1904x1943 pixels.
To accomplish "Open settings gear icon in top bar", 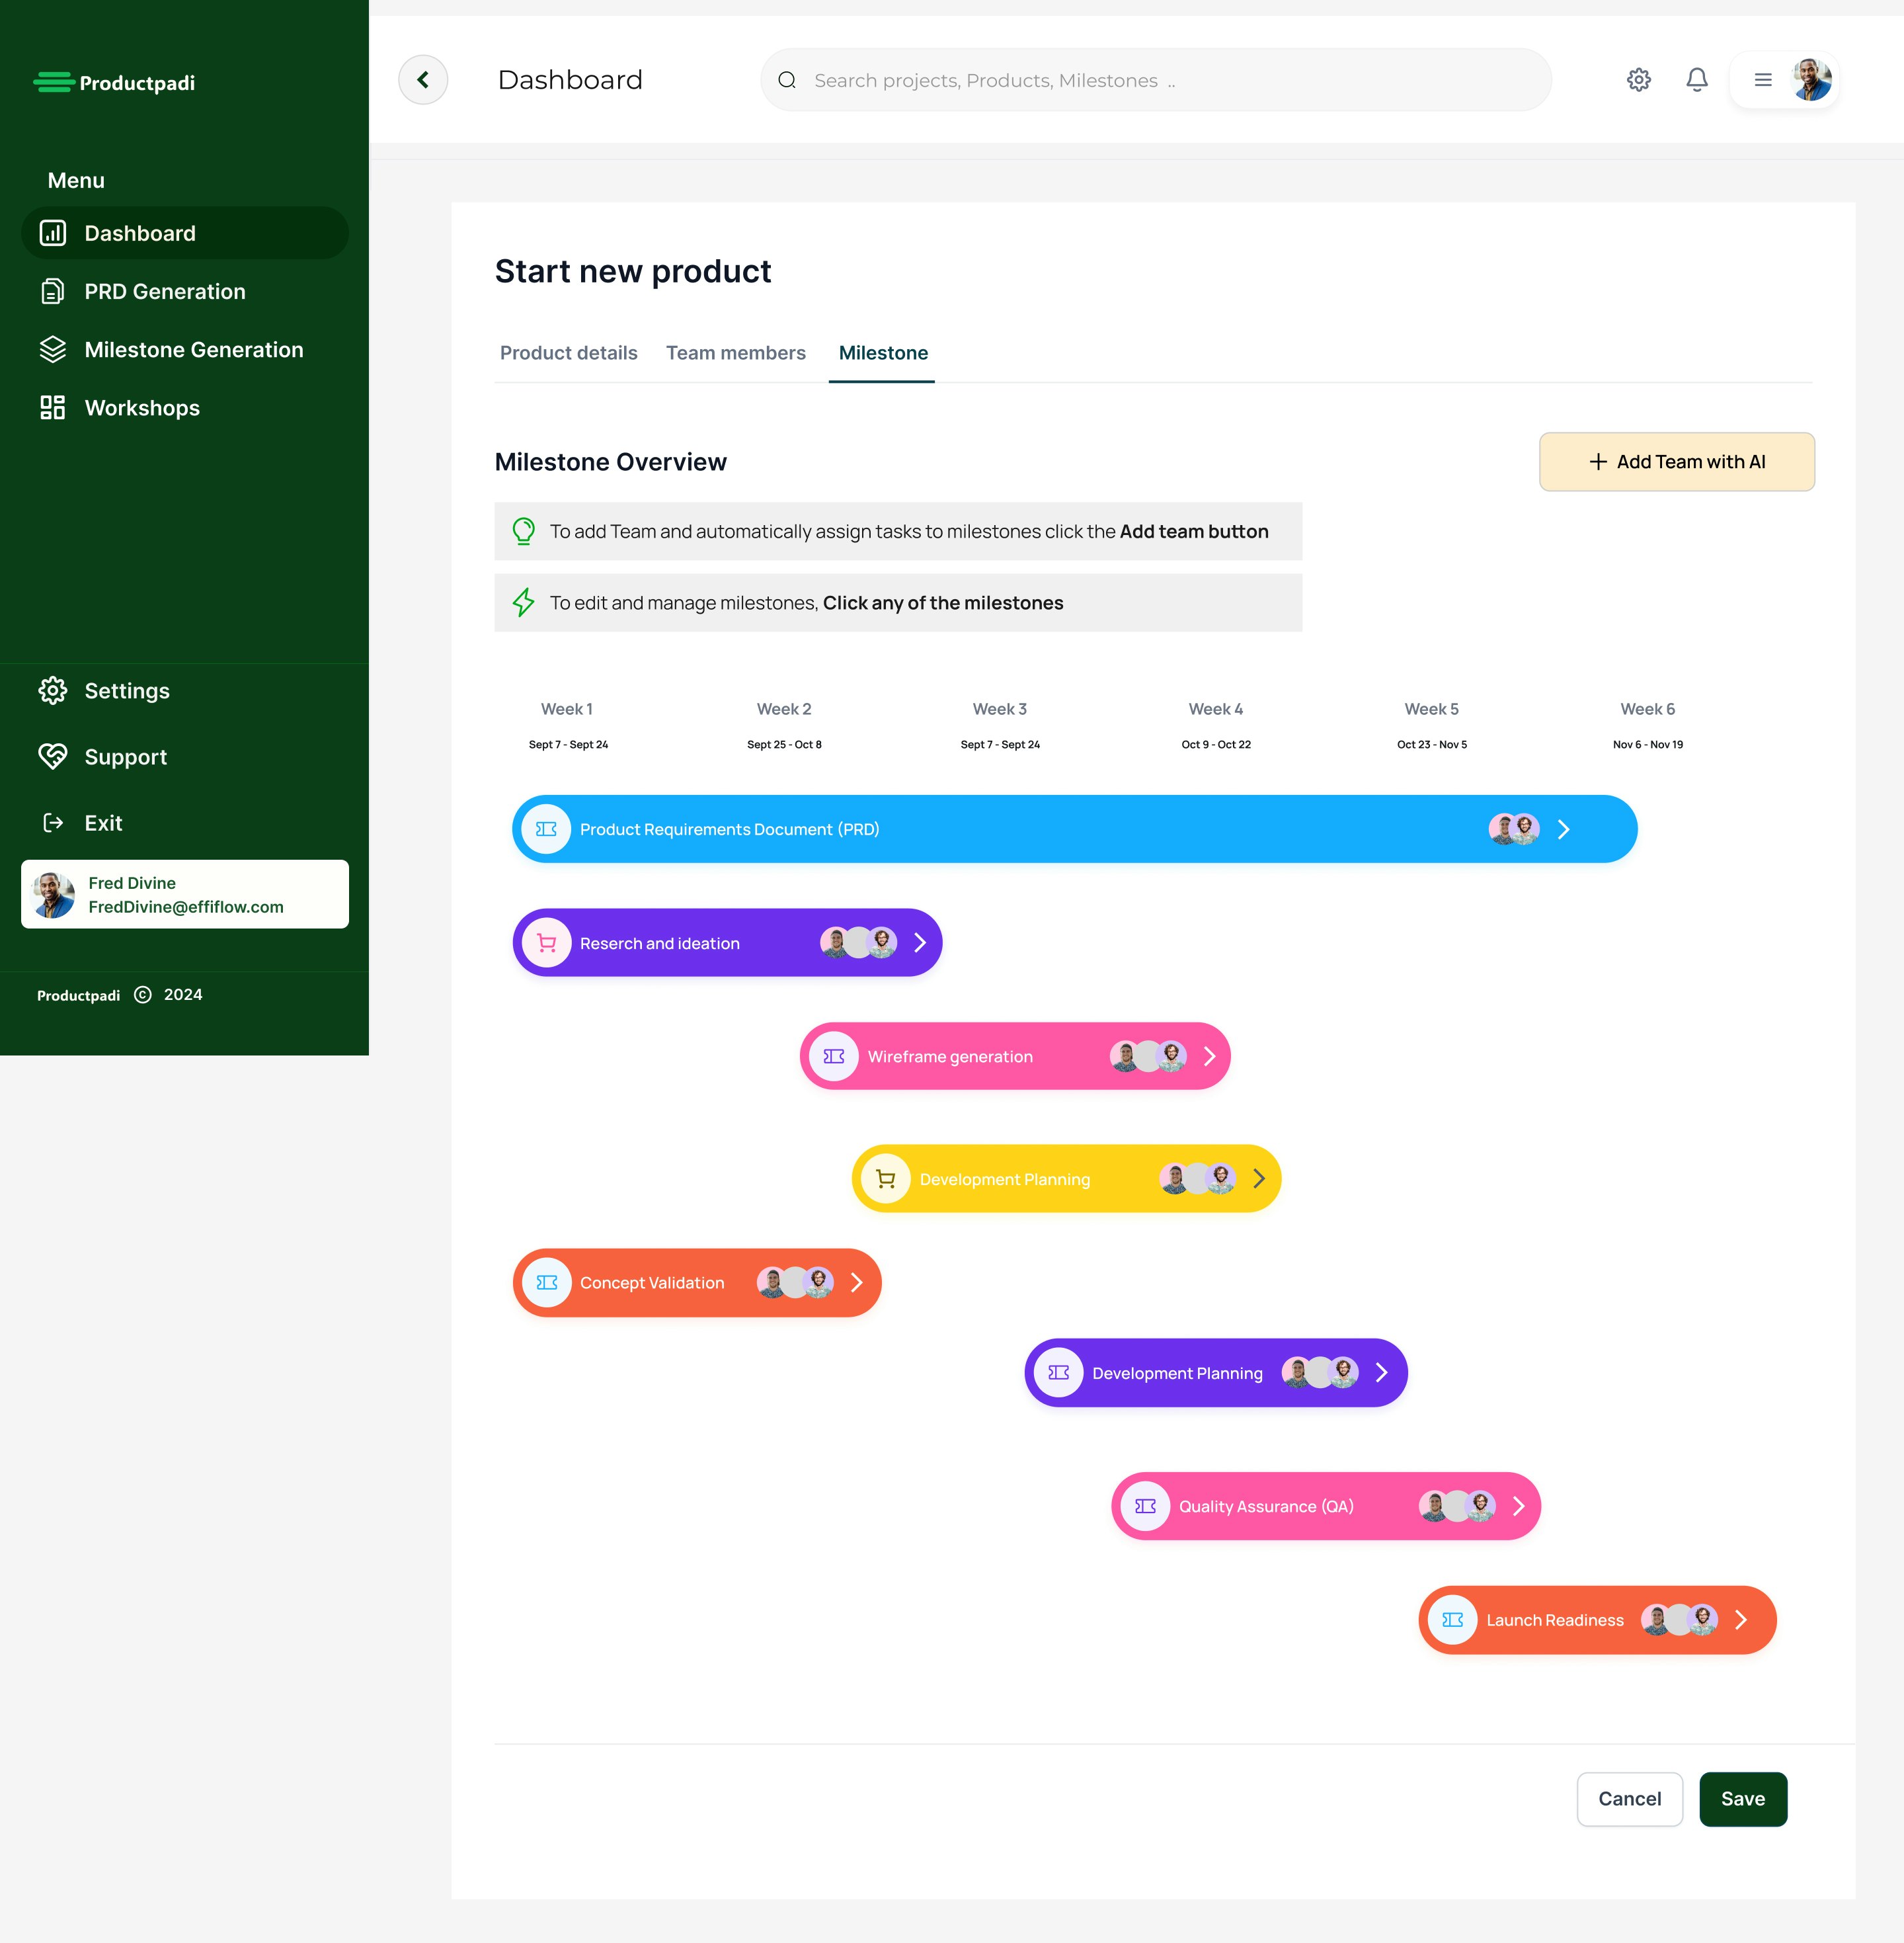I will 1638,80.
